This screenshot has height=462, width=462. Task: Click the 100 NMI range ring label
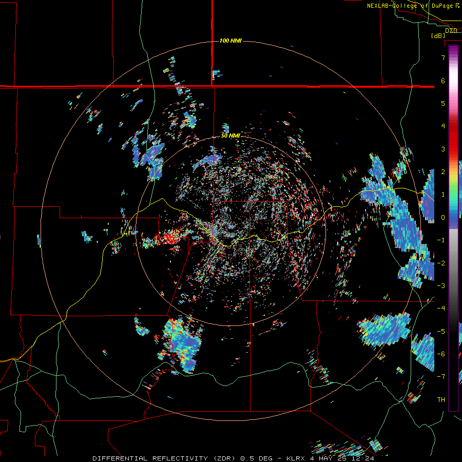click(230, 41)
